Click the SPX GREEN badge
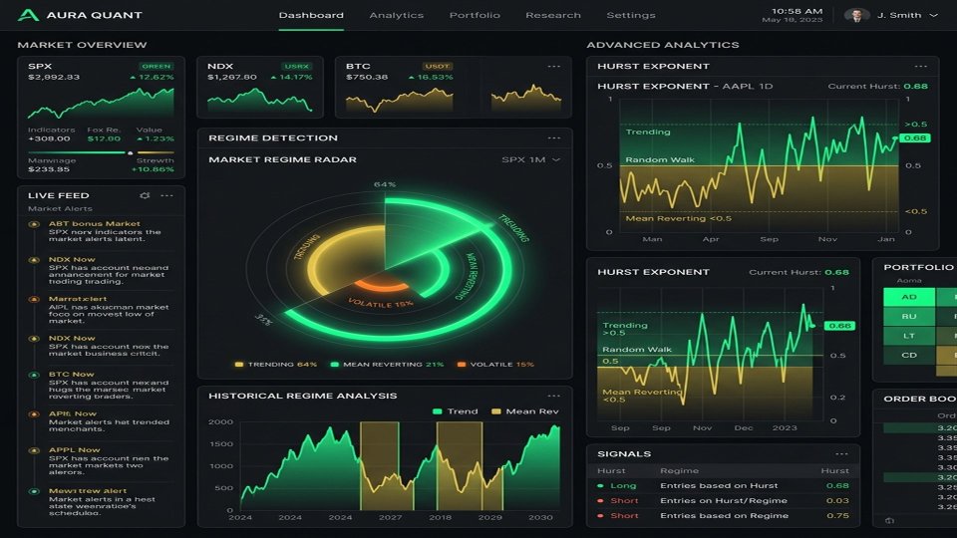This screenshot has height=538, width=957. pyautogui.click(x=156, y=66)
